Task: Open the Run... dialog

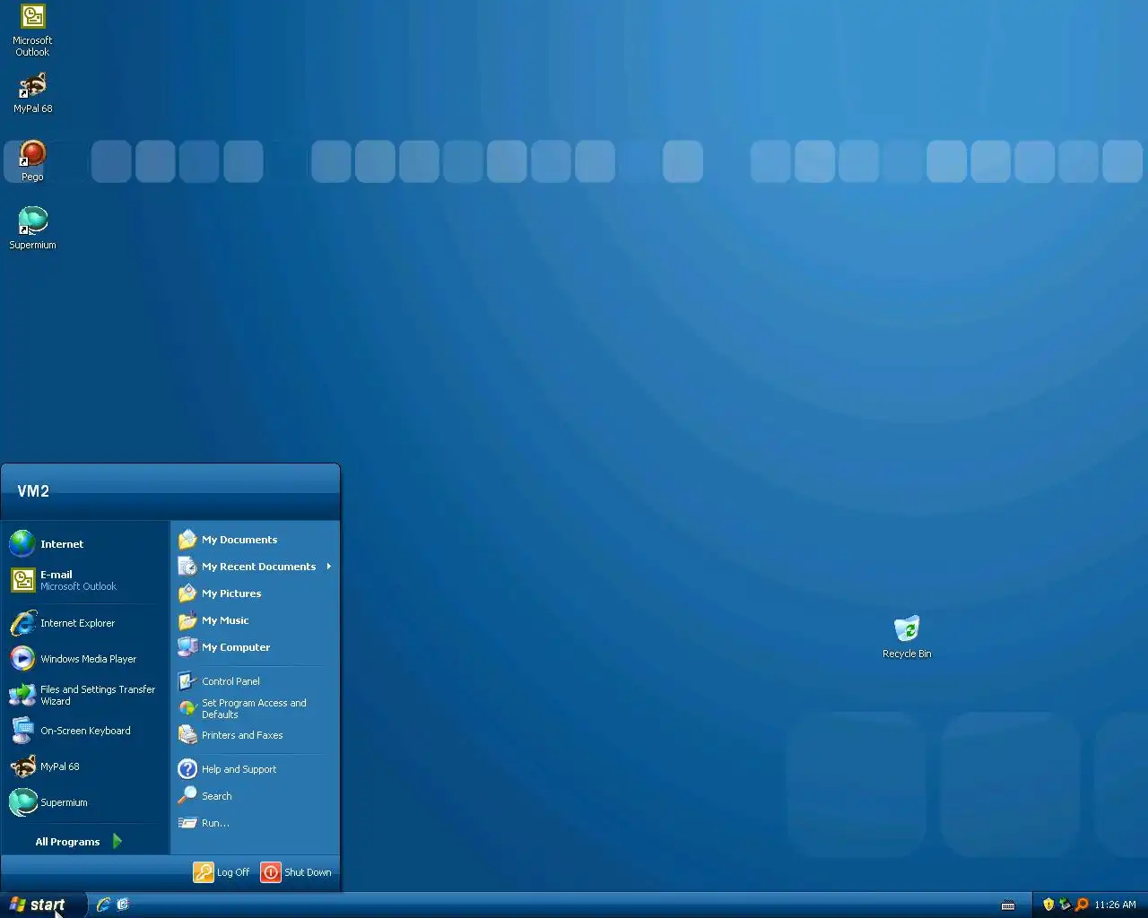Action: (255, 823)
